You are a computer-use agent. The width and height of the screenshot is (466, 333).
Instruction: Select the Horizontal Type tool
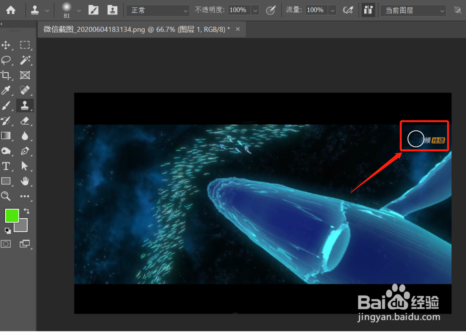[x=6, y=166]
